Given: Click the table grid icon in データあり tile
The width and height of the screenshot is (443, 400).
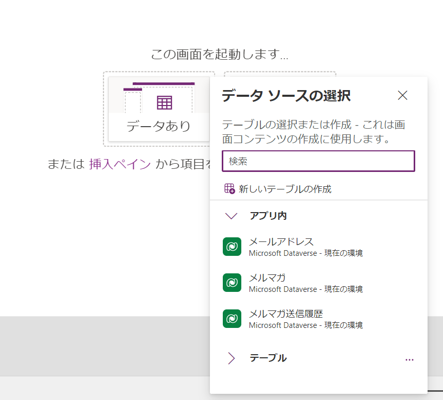Looking at the screenshot, I should pyautogui.click(x=164, y=102).
